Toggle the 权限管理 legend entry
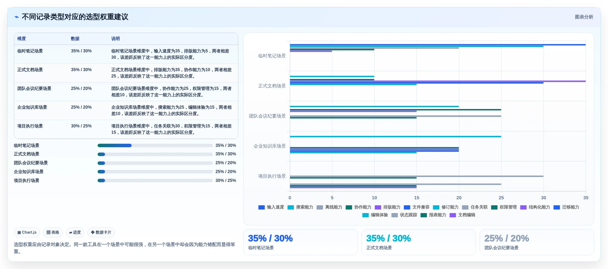The image size is (608, 269). pyautogui.click(x=504, y=207)
